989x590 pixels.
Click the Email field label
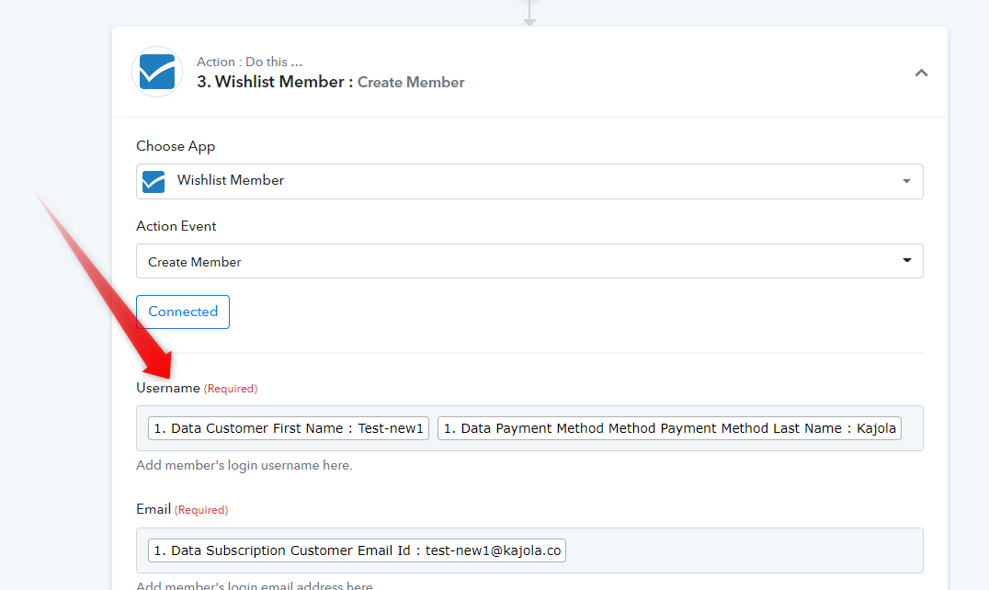coord(153,509)
